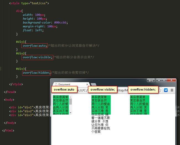Screen dimensions: 180x145
Task: Click the closing </html> tag
Action: pyautogui.click(x=8, y=130)
